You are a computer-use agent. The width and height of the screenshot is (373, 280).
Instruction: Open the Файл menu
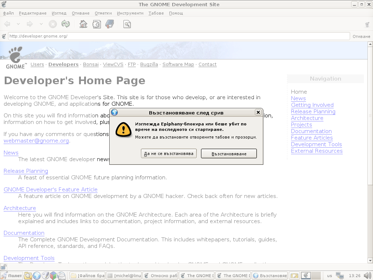click(8, 13)
